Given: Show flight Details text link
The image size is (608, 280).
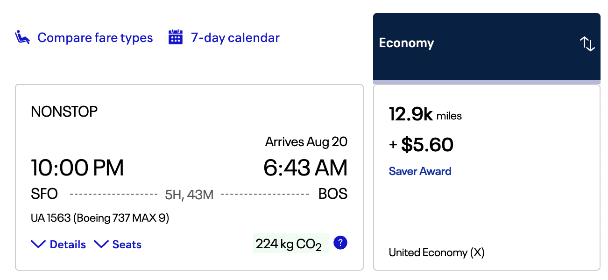Looking at the screenshot, I should tap(68, 245).
